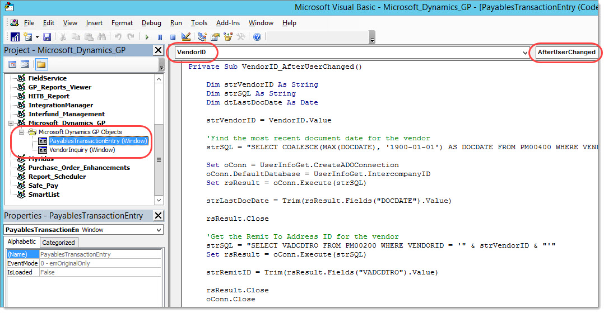
Task: Open the Run menu
Action: click(176, 23)
